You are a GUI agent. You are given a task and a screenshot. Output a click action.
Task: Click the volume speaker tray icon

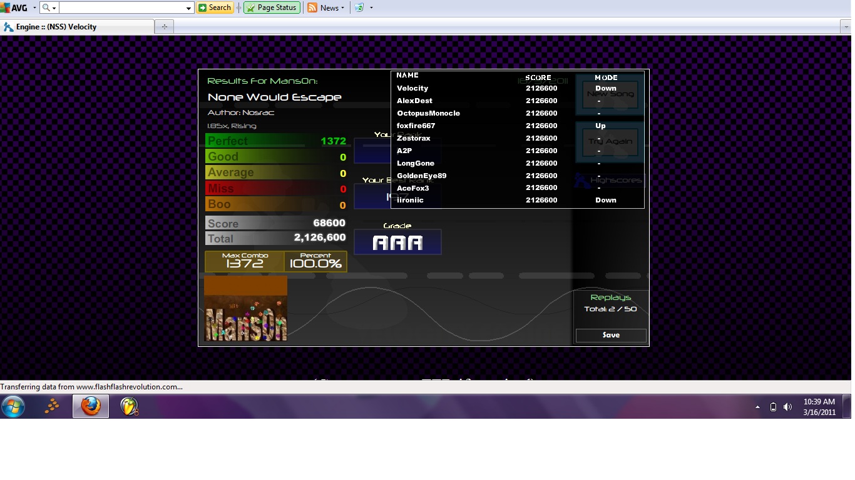click(x=787, y=407)
